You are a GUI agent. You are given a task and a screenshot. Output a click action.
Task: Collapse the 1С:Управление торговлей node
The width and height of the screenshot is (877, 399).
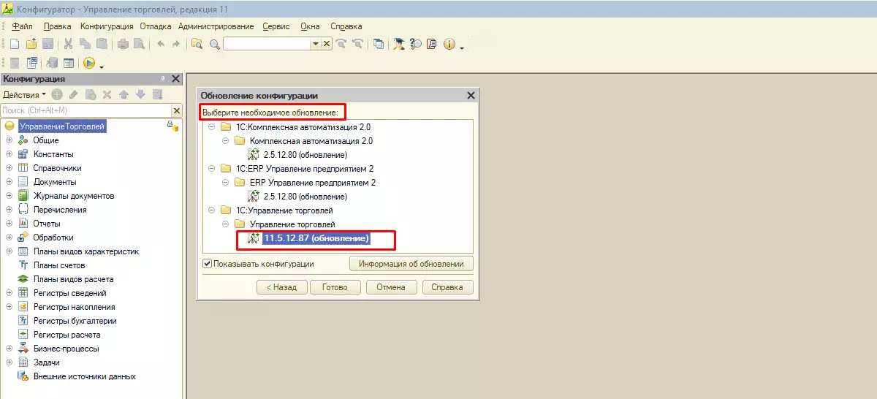click(x=212, y=210)
